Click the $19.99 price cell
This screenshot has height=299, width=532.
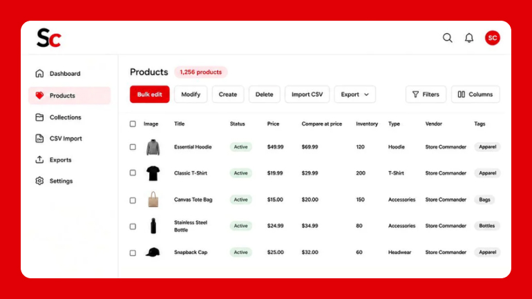(275, 173)
